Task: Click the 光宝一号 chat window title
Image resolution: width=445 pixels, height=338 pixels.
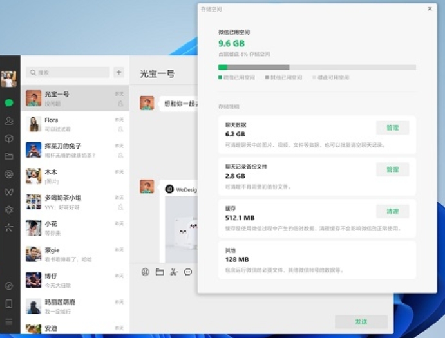Action: 157,74
